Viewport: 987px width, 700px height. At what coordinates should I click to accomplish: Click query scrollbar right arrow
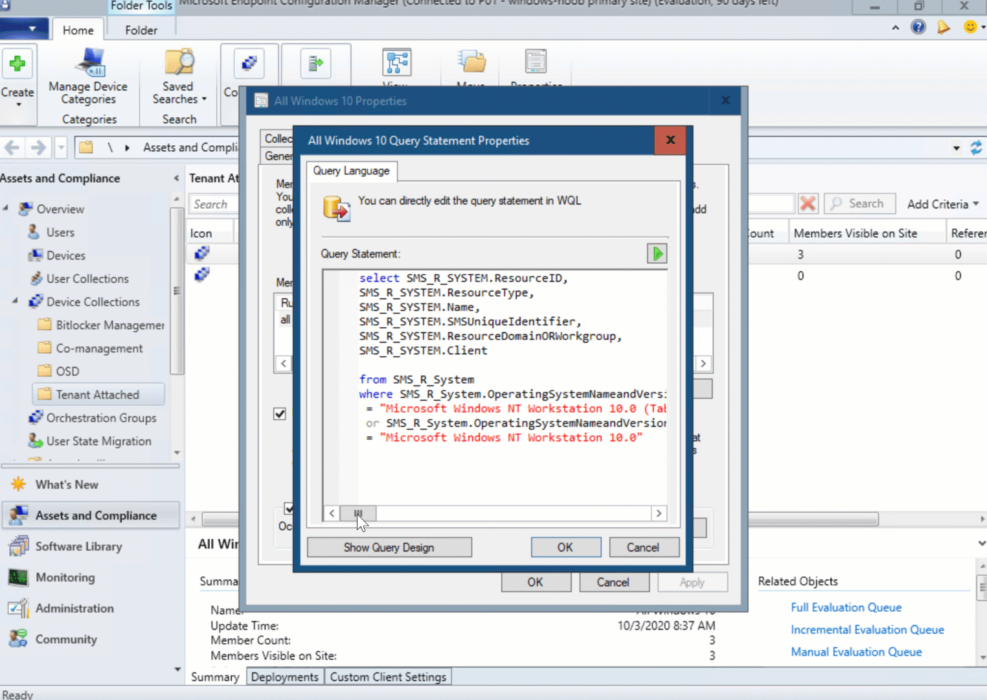[659, 513]
